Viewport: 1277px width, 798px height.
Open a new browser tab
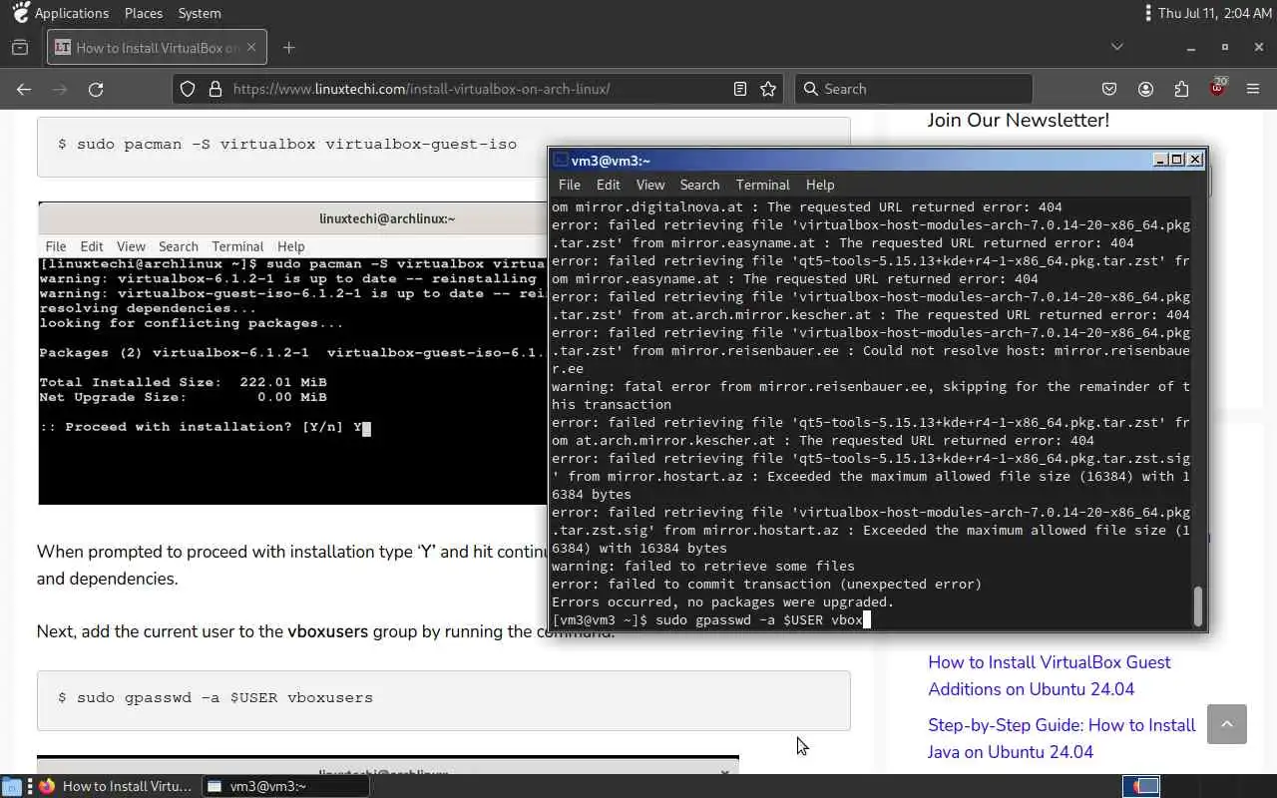click(288, 47)
